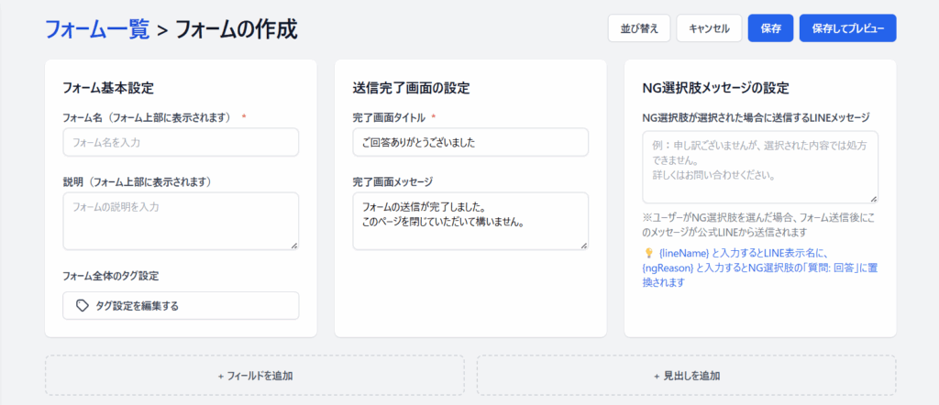
Task: Click the plus icon for フィールドを追加
Action: tap(220, 376)
